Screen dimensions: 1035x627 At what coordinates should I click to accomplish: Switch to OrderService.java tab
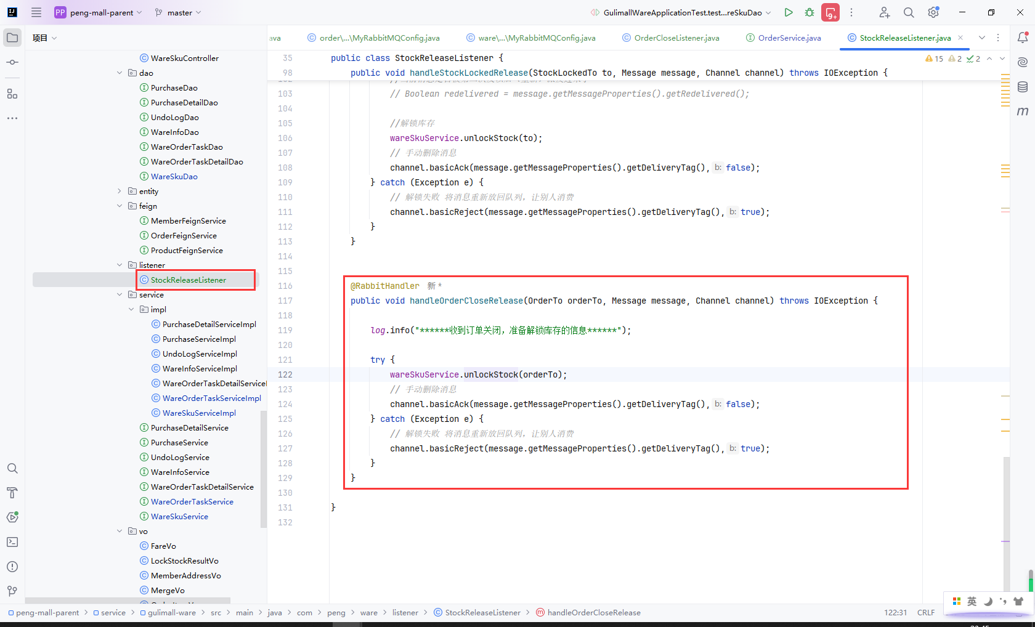click(x=783, y=38)
